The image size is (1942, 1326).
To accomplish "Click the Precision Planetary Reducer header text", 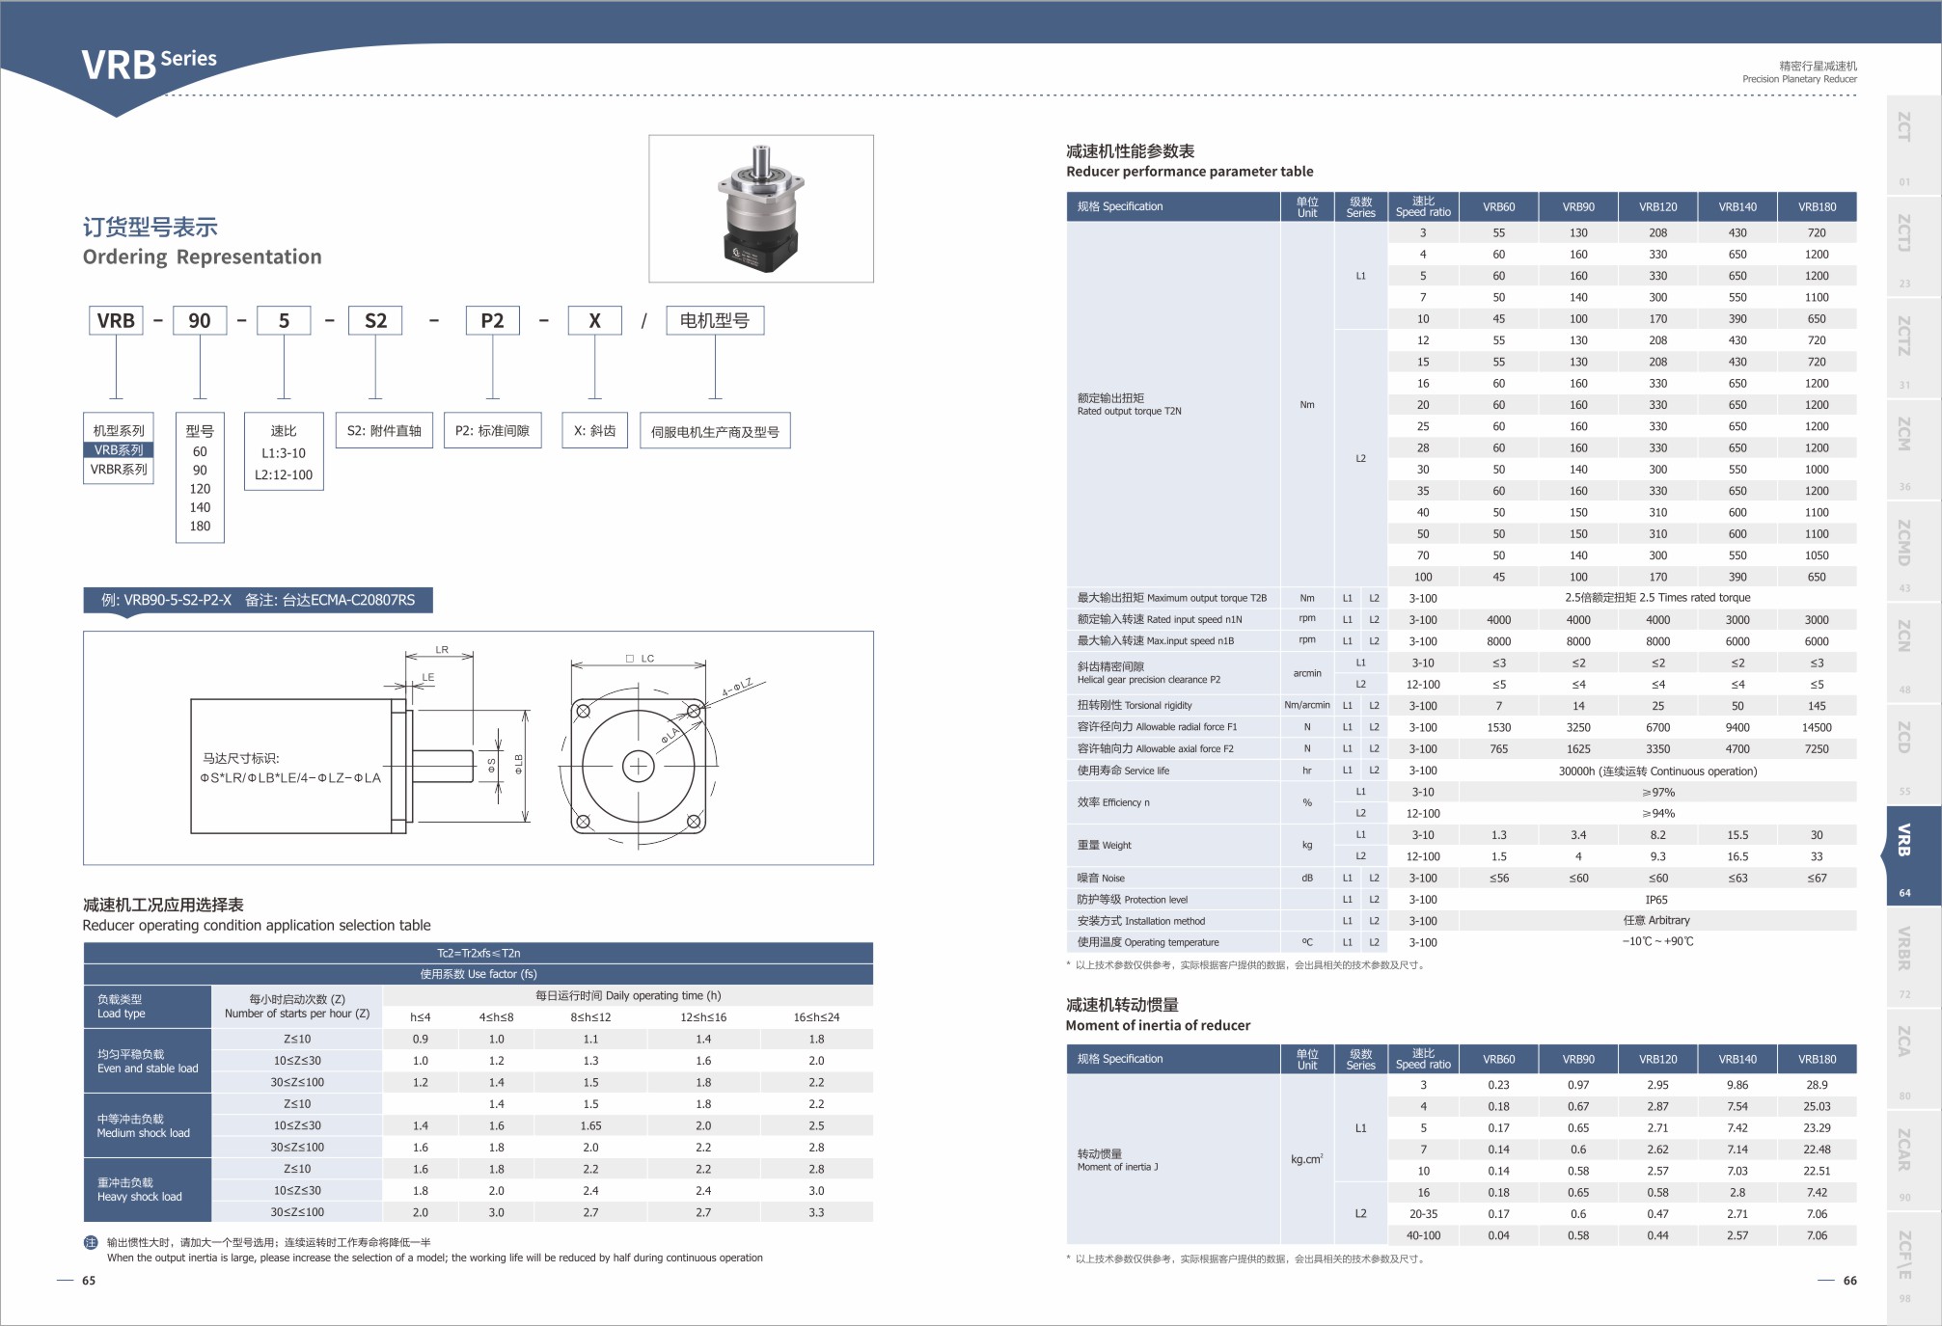I will click(x=1799, y=79).
